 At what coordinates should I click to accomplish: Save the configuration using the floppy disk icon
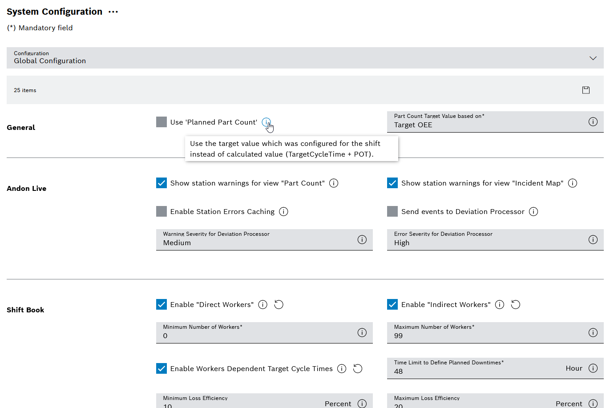click(x=586, y=89)
